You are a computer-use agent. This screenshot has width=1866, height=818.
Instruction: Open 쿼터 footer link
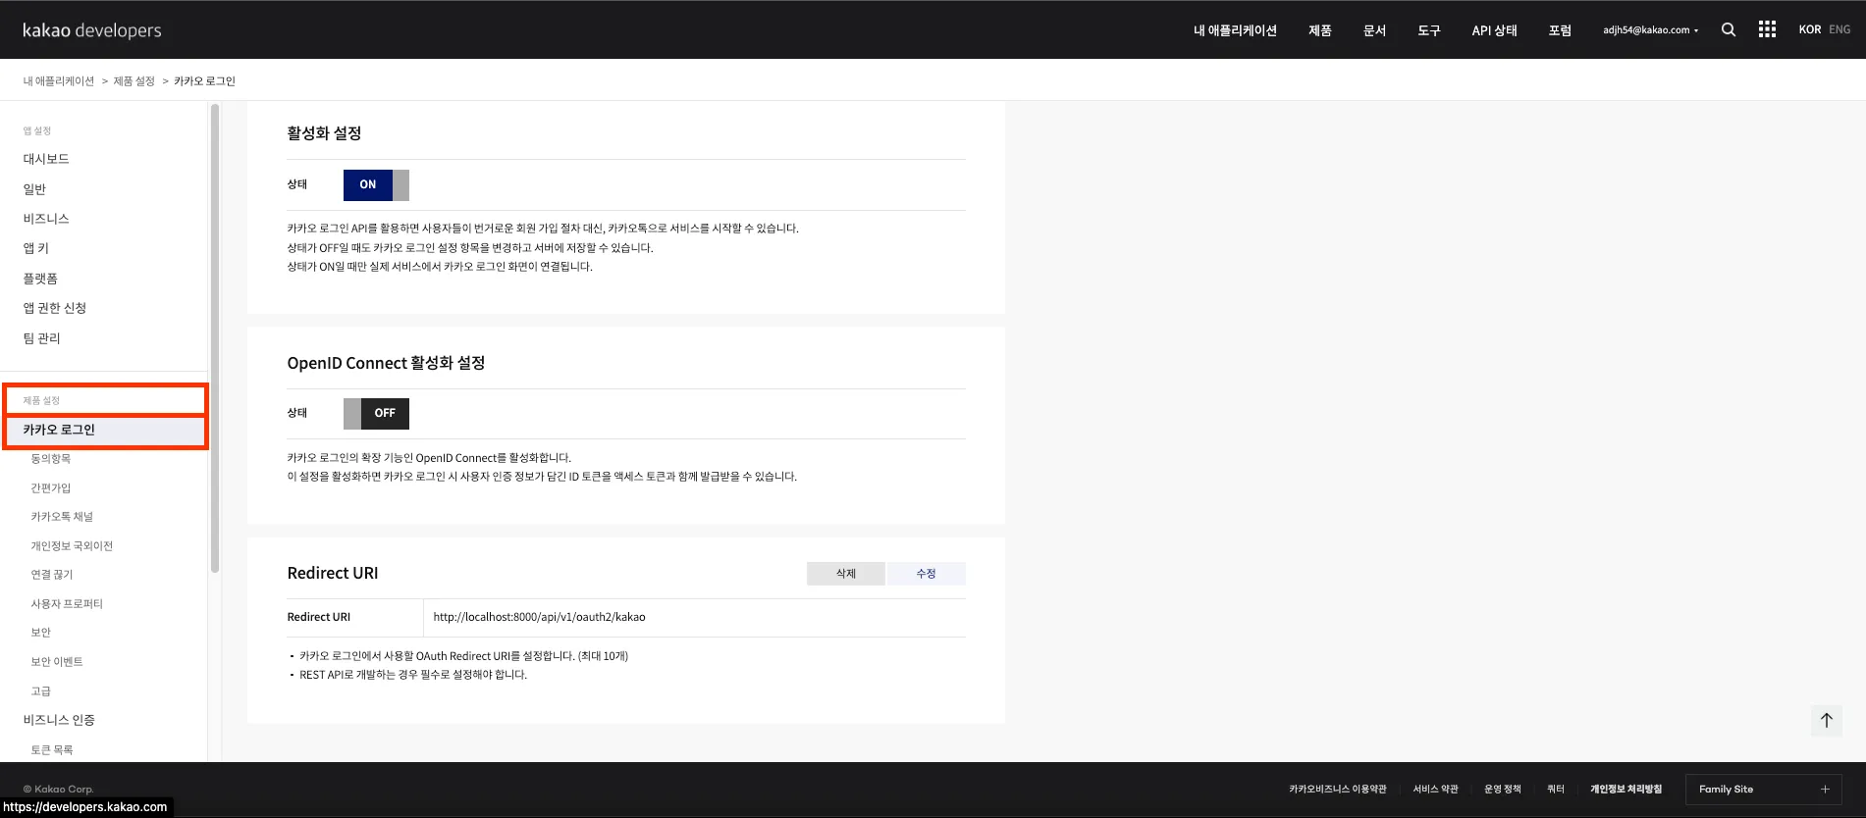click(1556, 790)
